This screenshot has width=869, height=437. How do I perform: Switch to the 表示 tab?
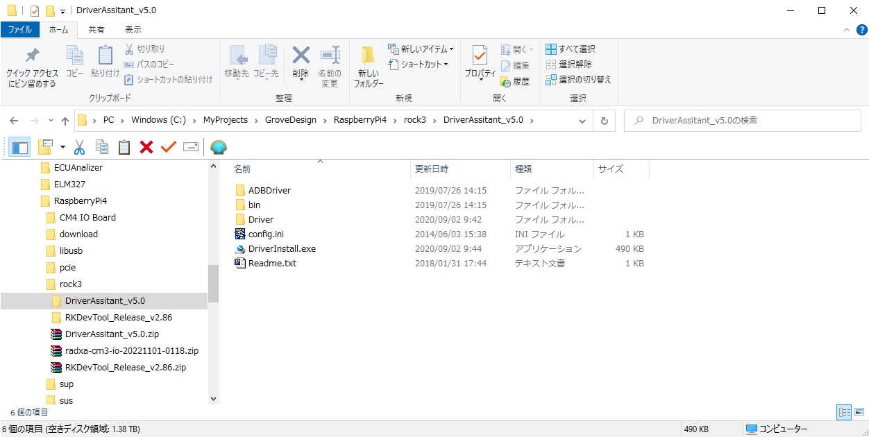point(133,30)
